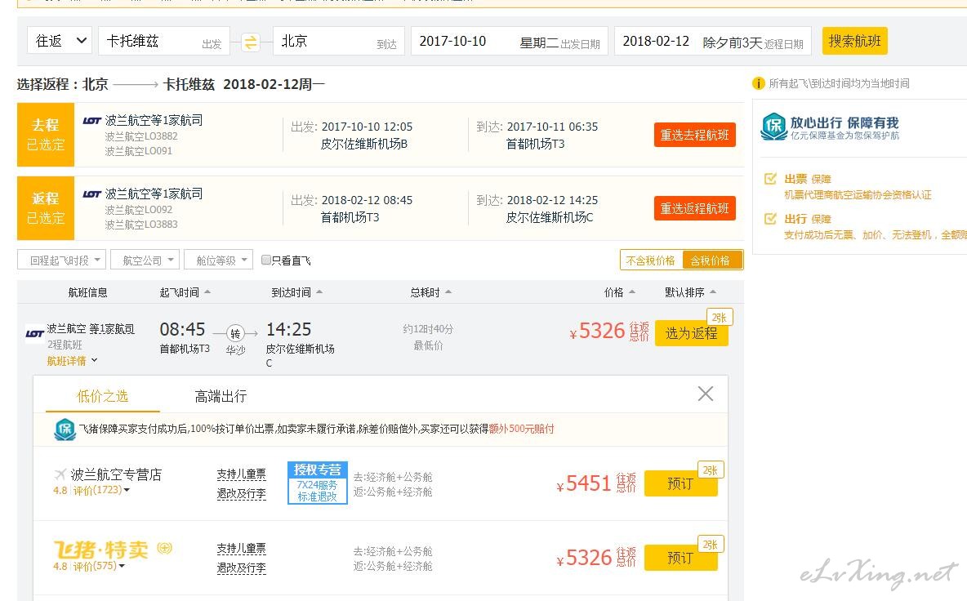Open the 波兰航空专营店 seller name
This screenshot has height=601, width=967.
tap(116, 474)
